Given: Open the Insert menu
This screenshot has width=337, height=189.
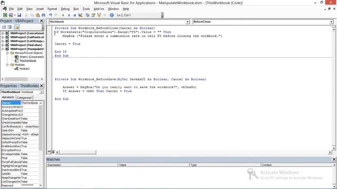Looking at the screenshot, I should coord(40,9).
